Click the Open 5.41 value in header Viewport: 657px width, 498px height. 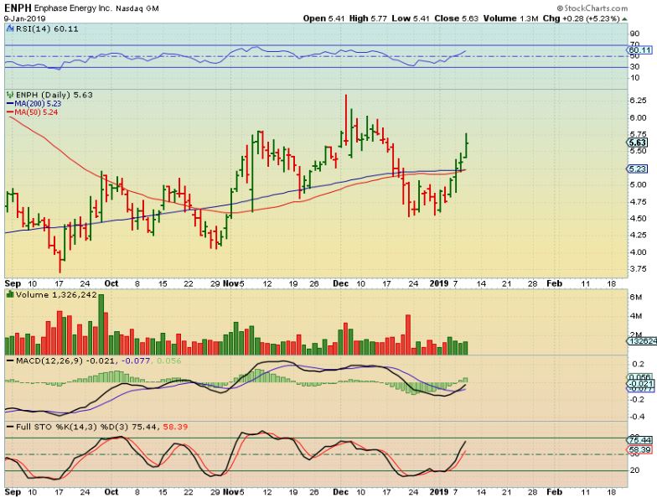322,18
